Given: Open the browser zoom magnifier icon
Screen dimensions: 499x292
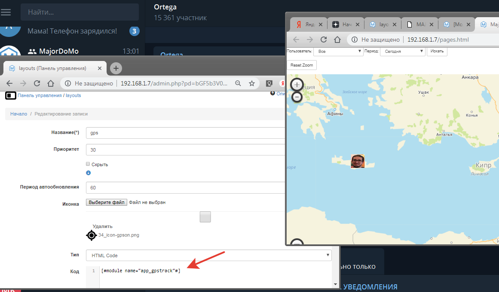Looking at the screenshot, I should point(238,83).
